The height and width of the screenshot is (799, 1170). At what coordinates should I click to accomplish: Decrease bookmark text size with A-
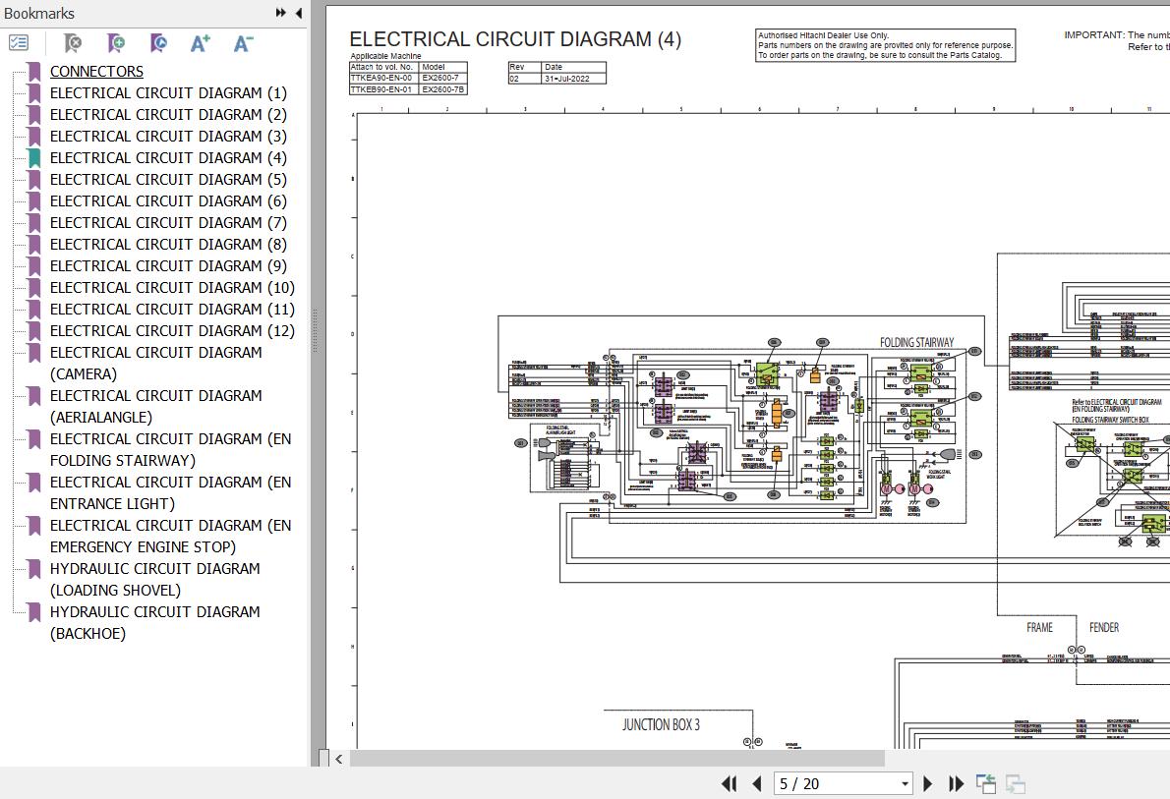(x=243, y=43)
